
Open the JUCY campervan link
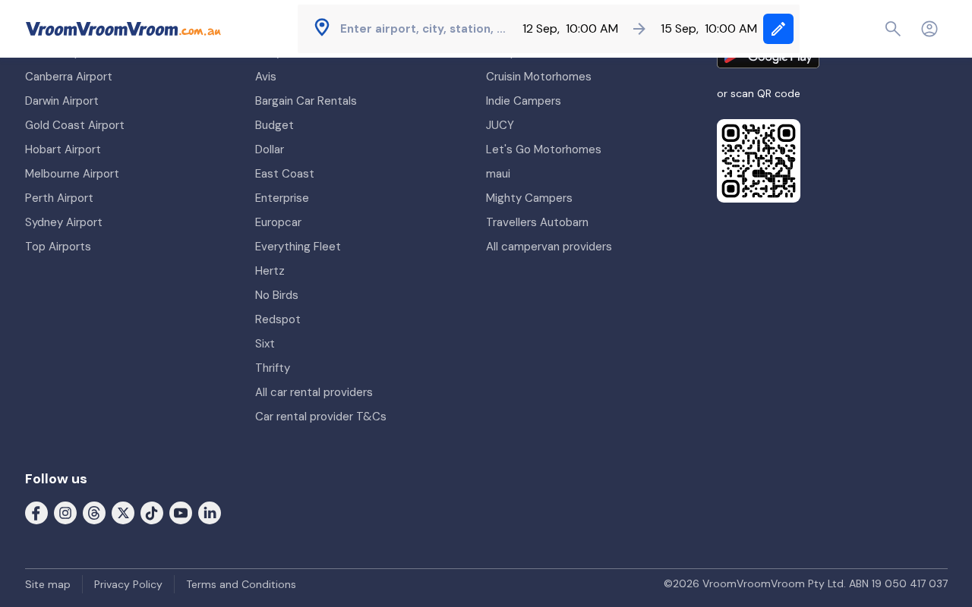click(x=500, y=125)
